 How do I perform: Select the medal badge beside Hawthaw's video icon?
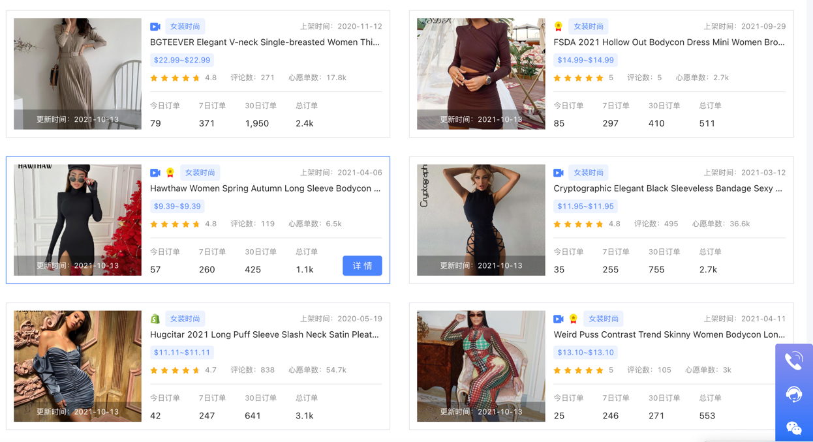(x=170, y=172)
